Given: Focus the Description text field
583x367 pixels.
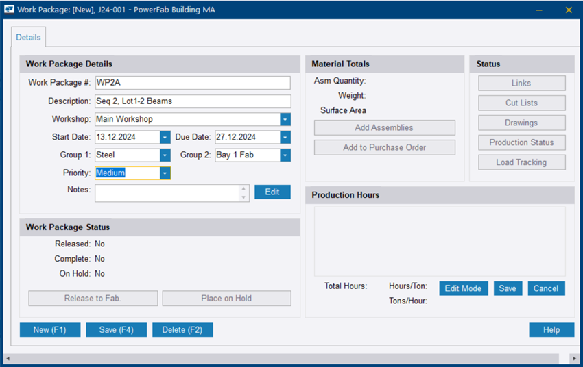Looking at the screenshot, I should pos(193,101).
